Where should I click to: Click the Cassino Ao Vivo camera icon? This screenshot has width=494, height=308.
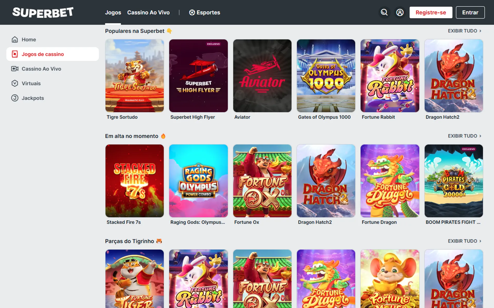pyautogui.click(x=15, y=69)
